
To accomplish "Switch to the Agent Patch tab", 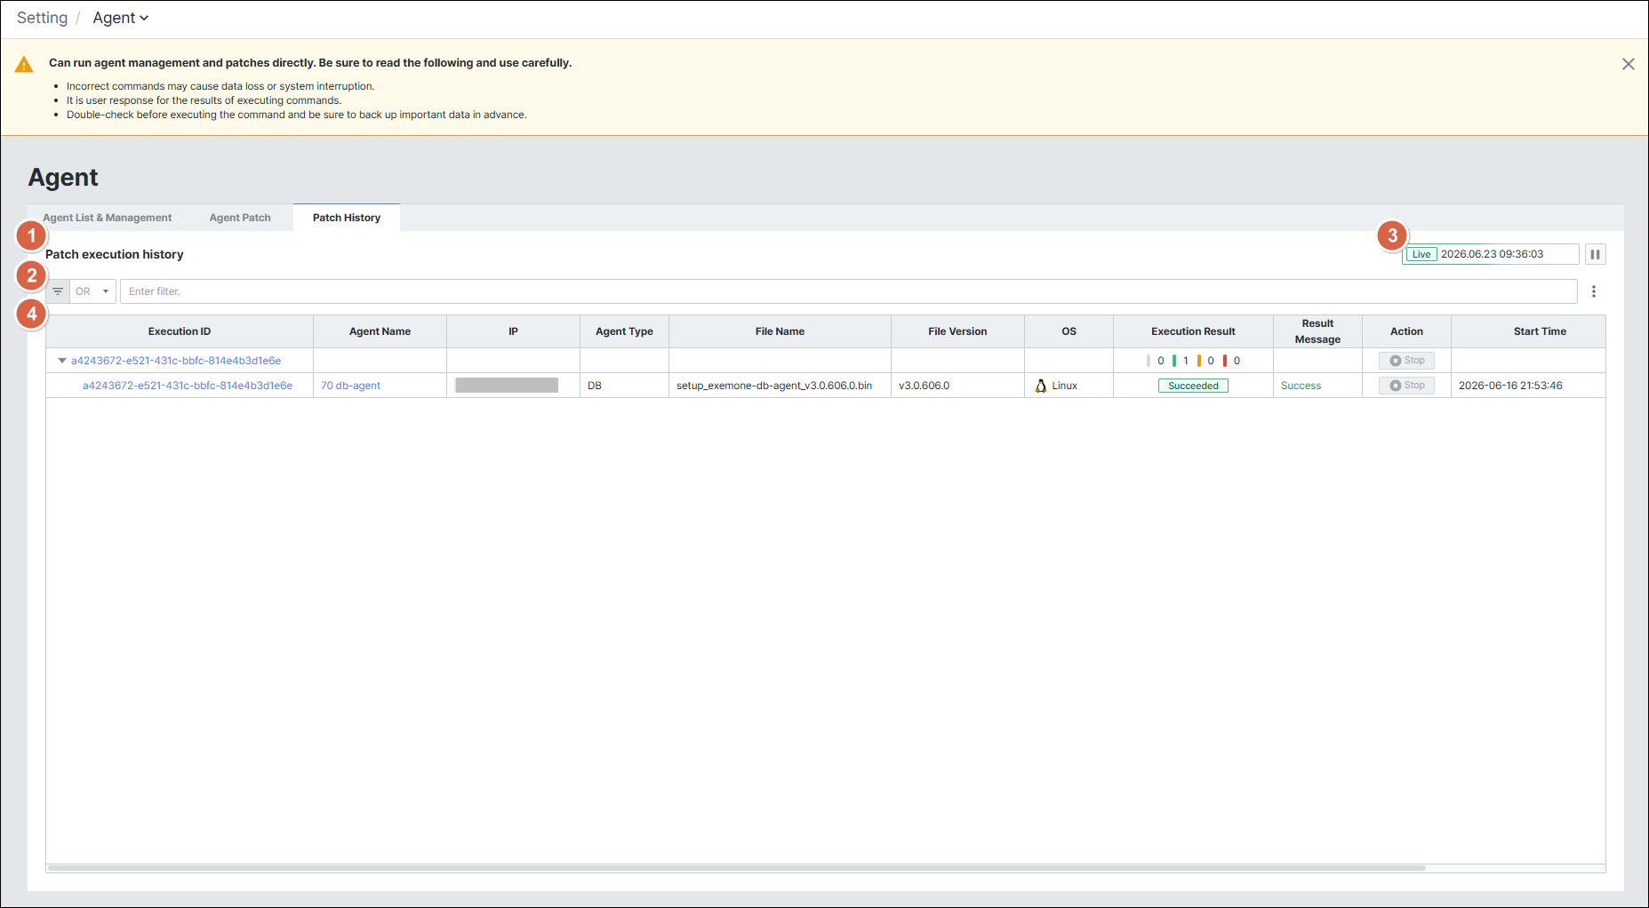I will click(240, 218).
